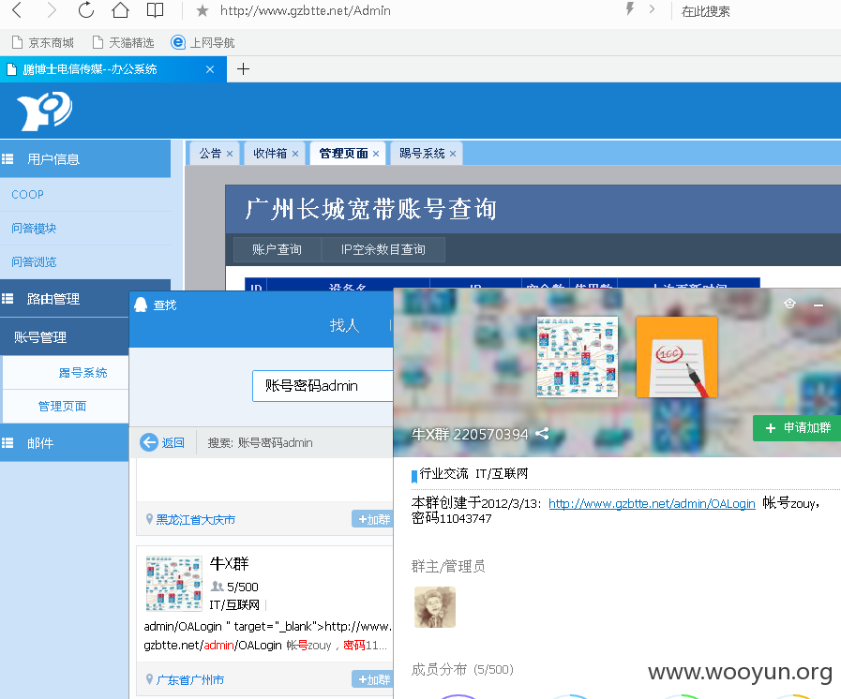Open 踢号系统 in the sidebar
Viewport: 841px width, 699px height.
pos(83,373)
